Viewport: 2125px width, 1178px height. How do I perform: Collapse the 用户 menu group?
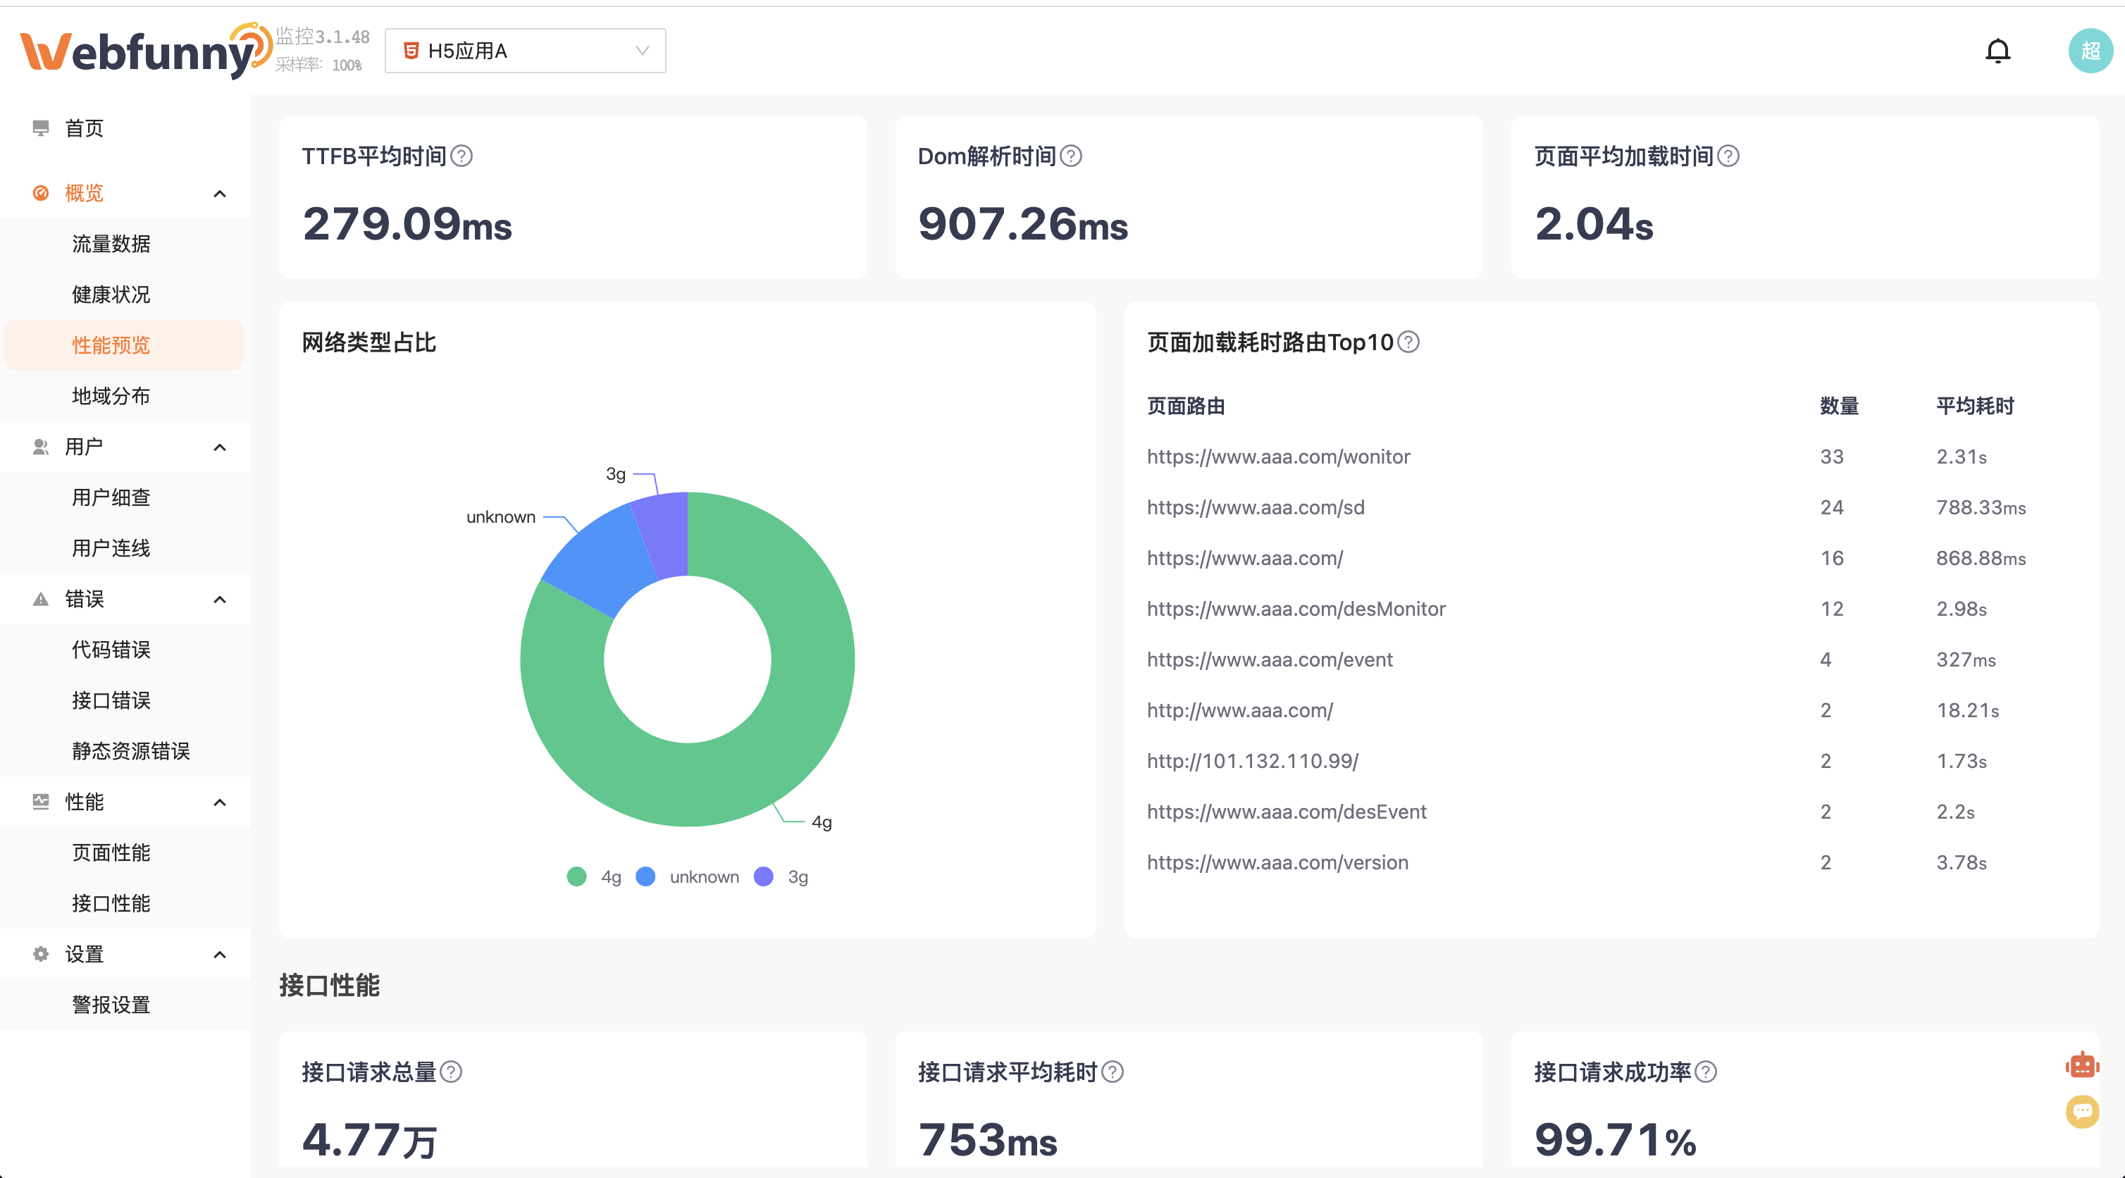coord(219,447)
